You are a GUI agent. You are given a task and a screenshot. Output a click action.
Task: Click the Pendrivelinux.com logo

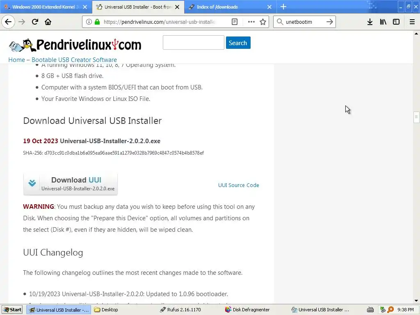coord(75,45)
